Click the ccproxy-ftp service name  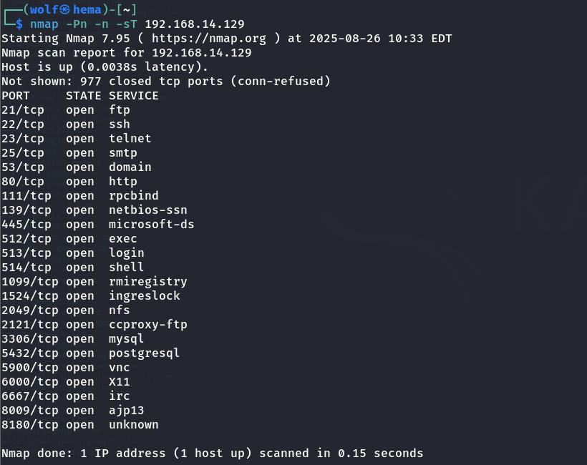(x=147, y=325)
